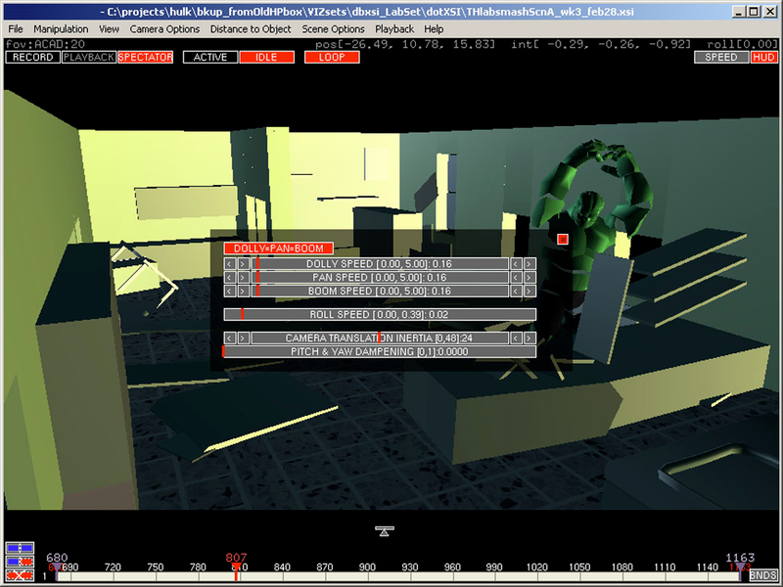Screen dimensions: 783x587
Task: Click the '1110' label on the timeline
Action: coord(665,567)
